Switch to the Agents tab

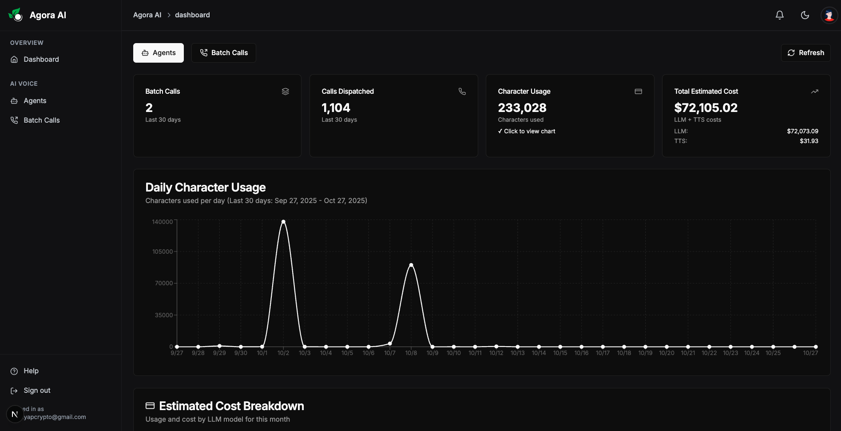[159, 53]
